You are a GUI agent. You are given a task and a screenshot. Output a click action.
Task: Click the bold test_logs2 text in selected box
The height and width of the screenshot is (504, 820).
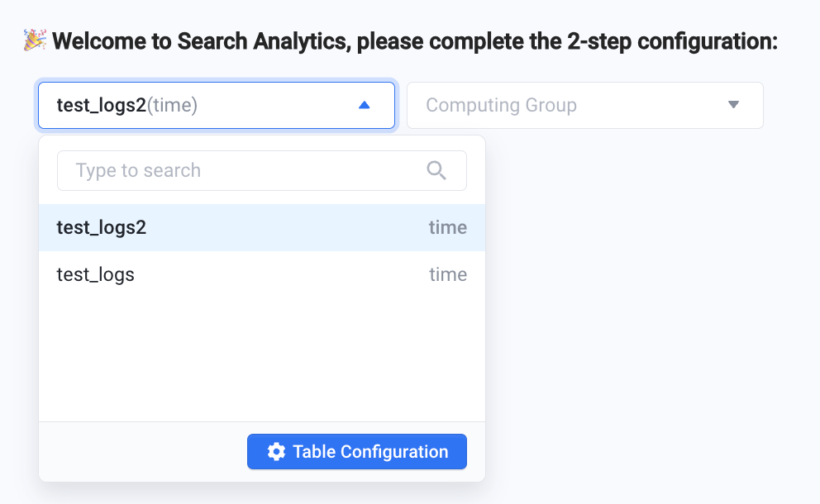pyautogui.click(x=102, y=105)
